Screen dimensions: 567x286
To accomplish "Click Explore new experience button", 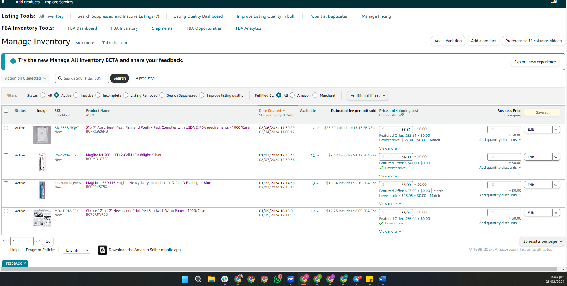I will 535,62.
